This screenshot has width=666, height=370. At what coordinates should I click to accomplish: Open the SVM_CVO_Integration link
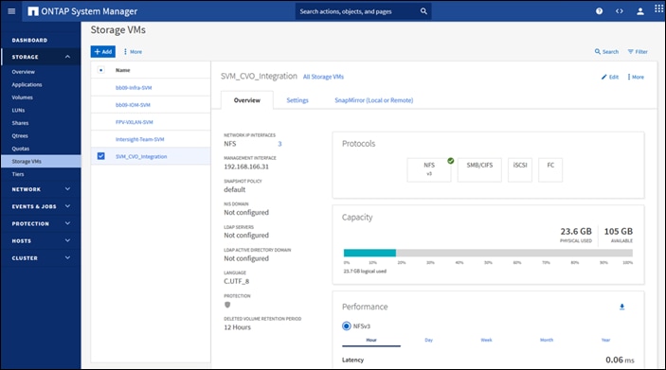pos(141,156)
